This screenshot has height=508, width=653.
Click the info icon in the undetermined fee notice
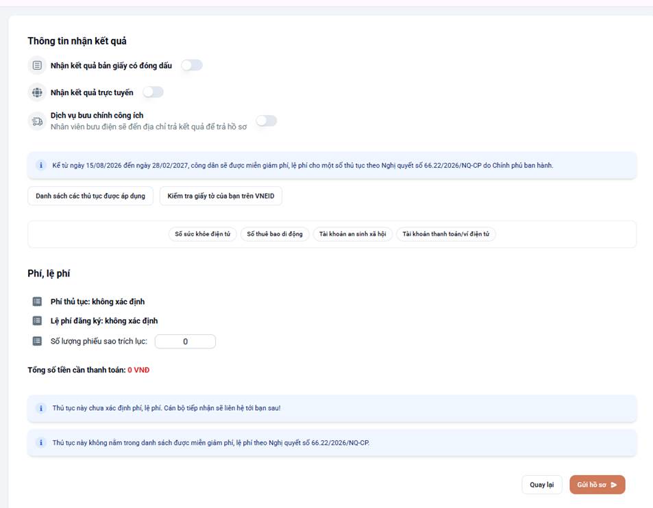click(x=41, y=408)
